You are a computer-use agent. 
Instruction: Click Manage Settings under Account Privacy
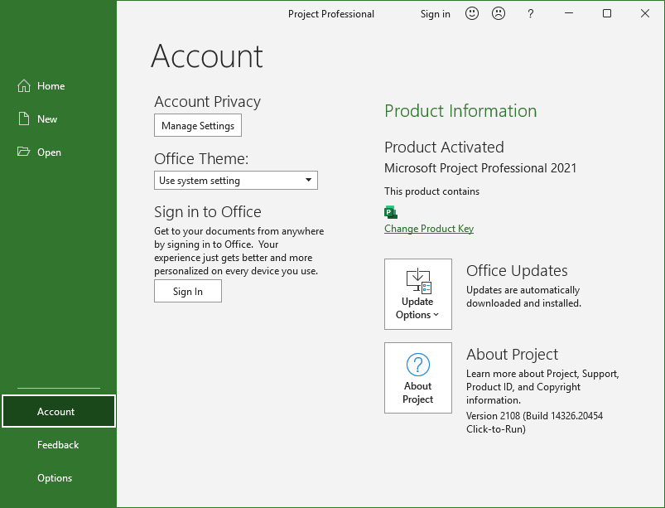(x=198, y=125)
